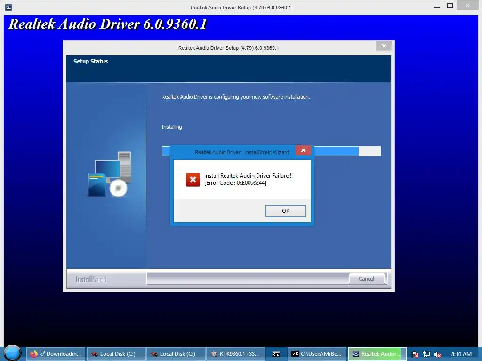Open the second Local Disk (C:) taskbar window
This screenshot has height=361, width=482.
176,354
